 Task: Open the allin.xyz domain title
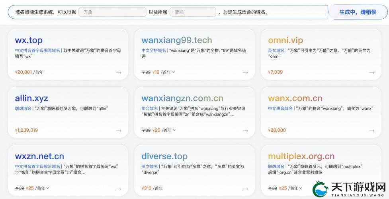pos(31,98)
